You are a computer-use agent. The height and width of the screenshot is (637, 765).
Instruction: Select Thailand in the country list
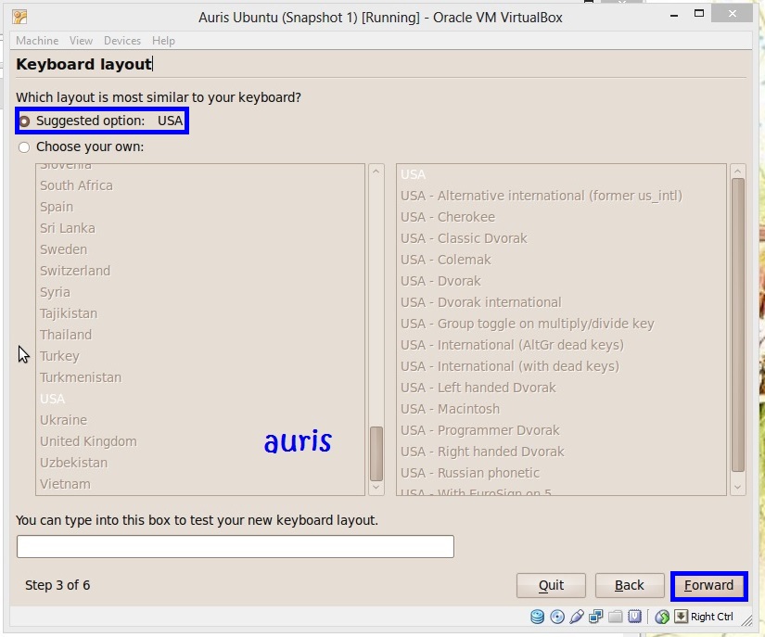tap(200, 335)
